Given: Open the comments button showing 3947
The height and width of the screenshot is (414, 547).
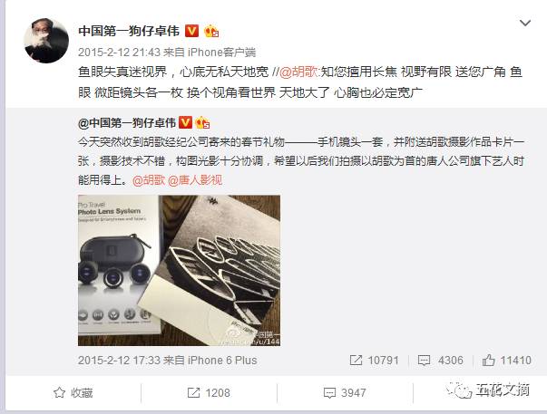Looking at the screenshot, I should (345, 393).
